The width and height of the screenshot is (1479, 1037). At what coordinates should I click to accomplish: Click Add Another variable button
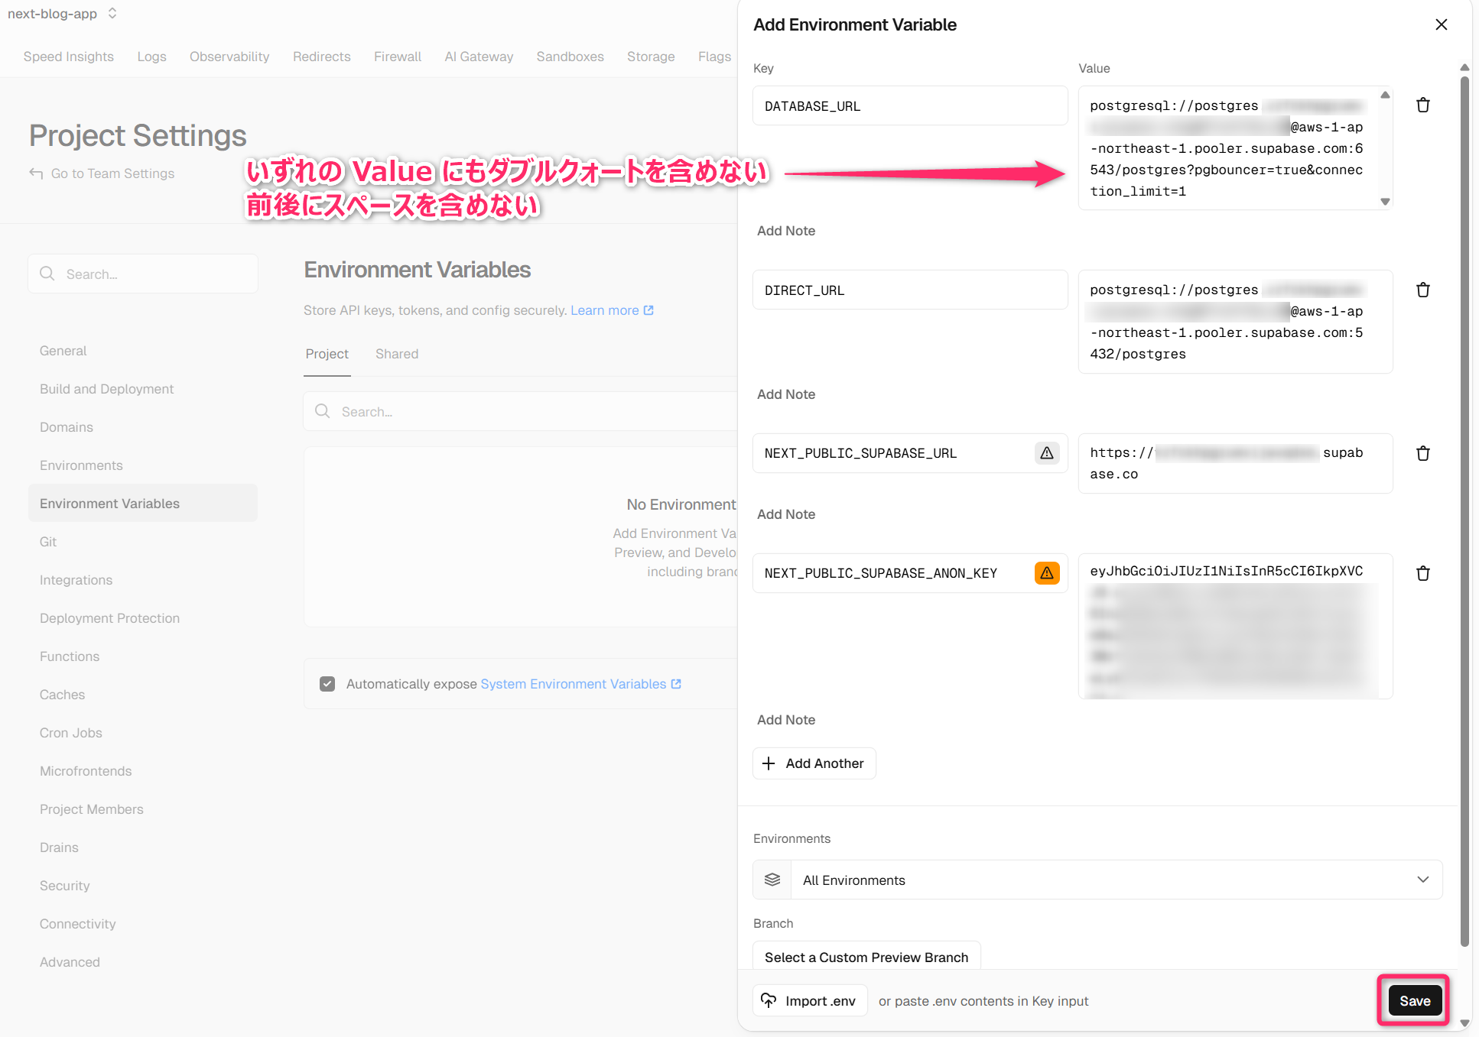[x=814, y=763]
